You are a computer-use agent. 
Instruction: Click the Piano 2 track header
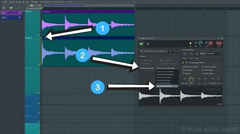point(33,51)
